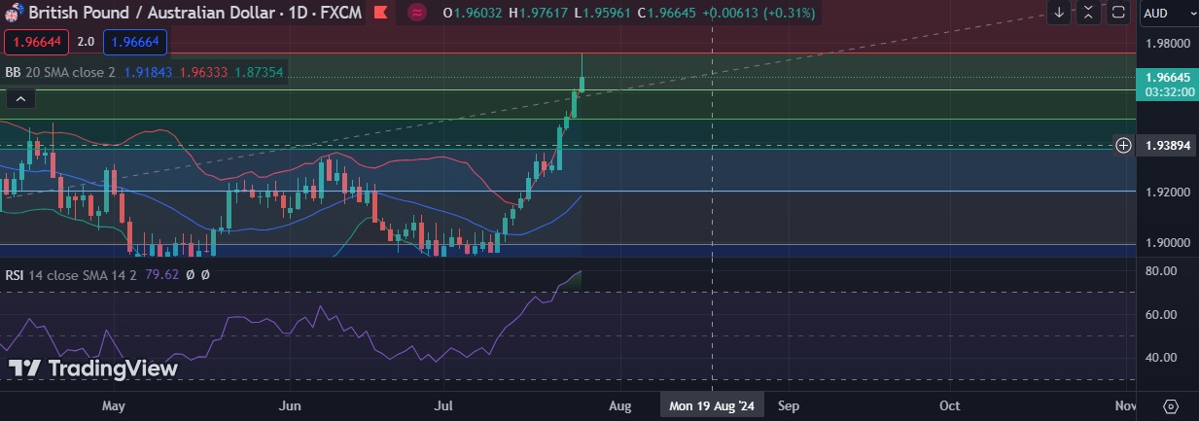
Task: Click the TradingView logo
Action: (93, 368)
